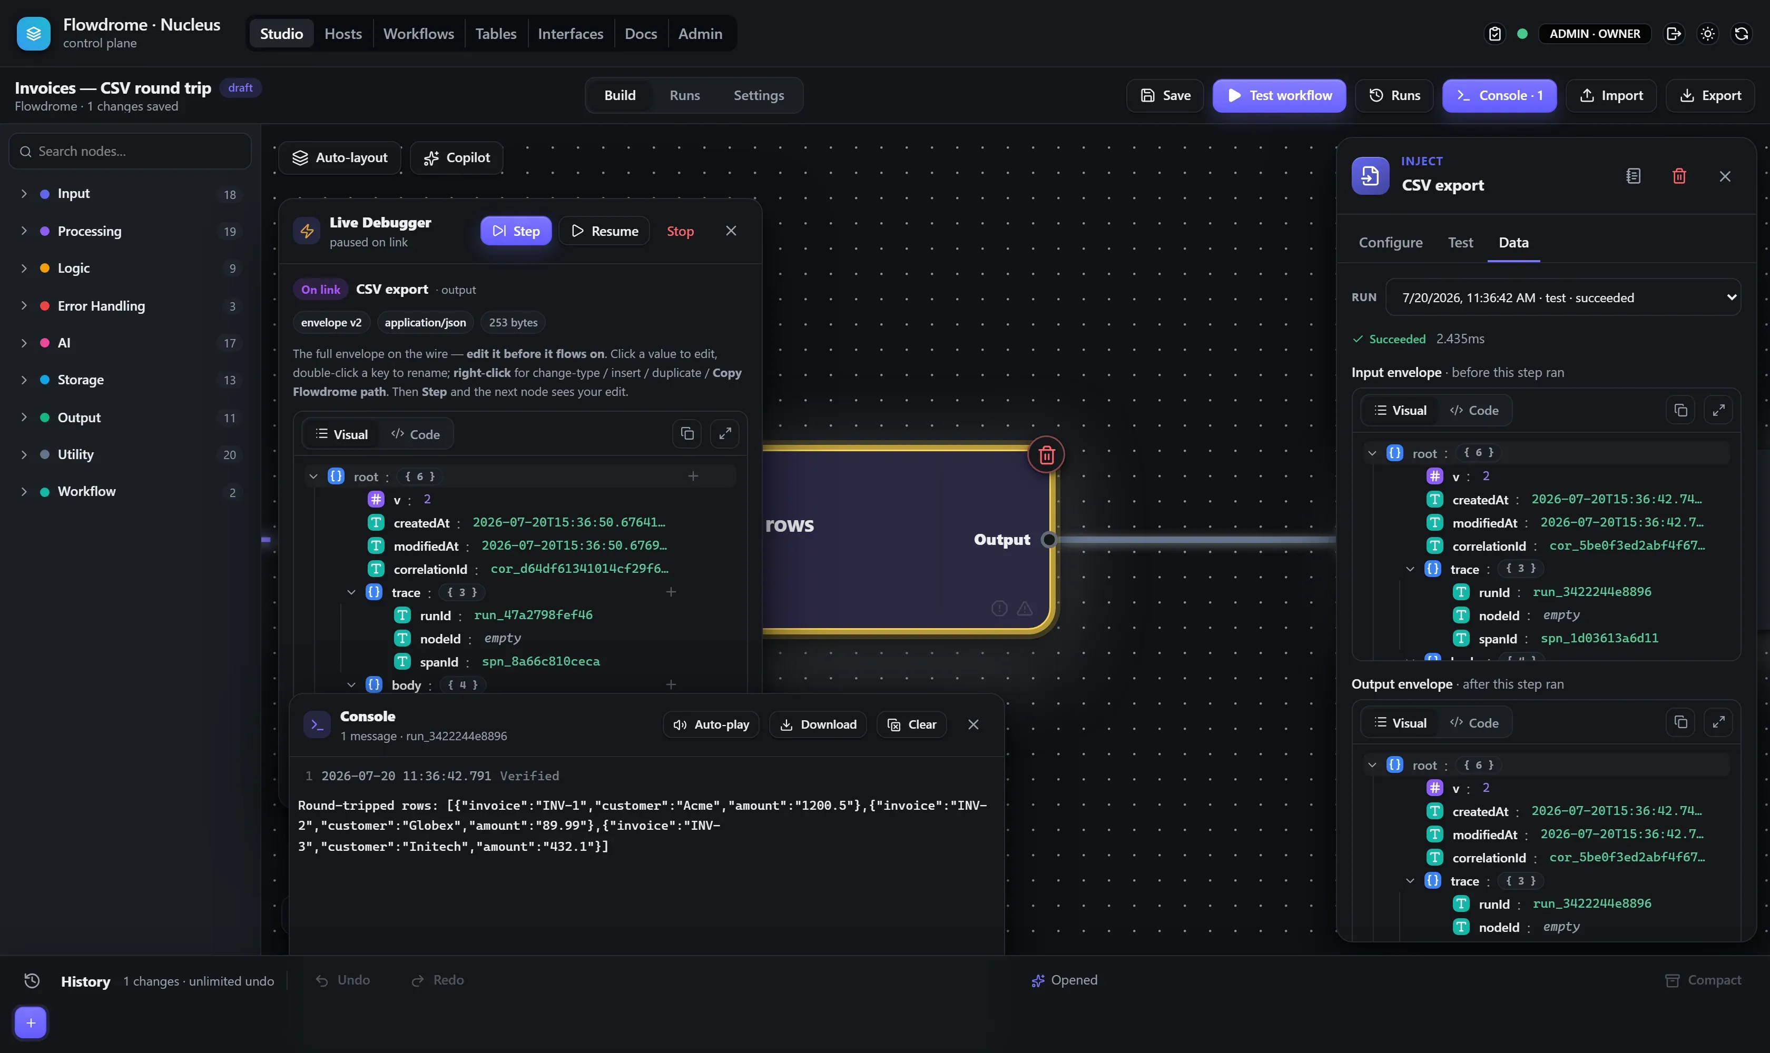Viewport: 1770px width, 1053px height.
Task: Expand the Processing node category
Action: (130, 231)
